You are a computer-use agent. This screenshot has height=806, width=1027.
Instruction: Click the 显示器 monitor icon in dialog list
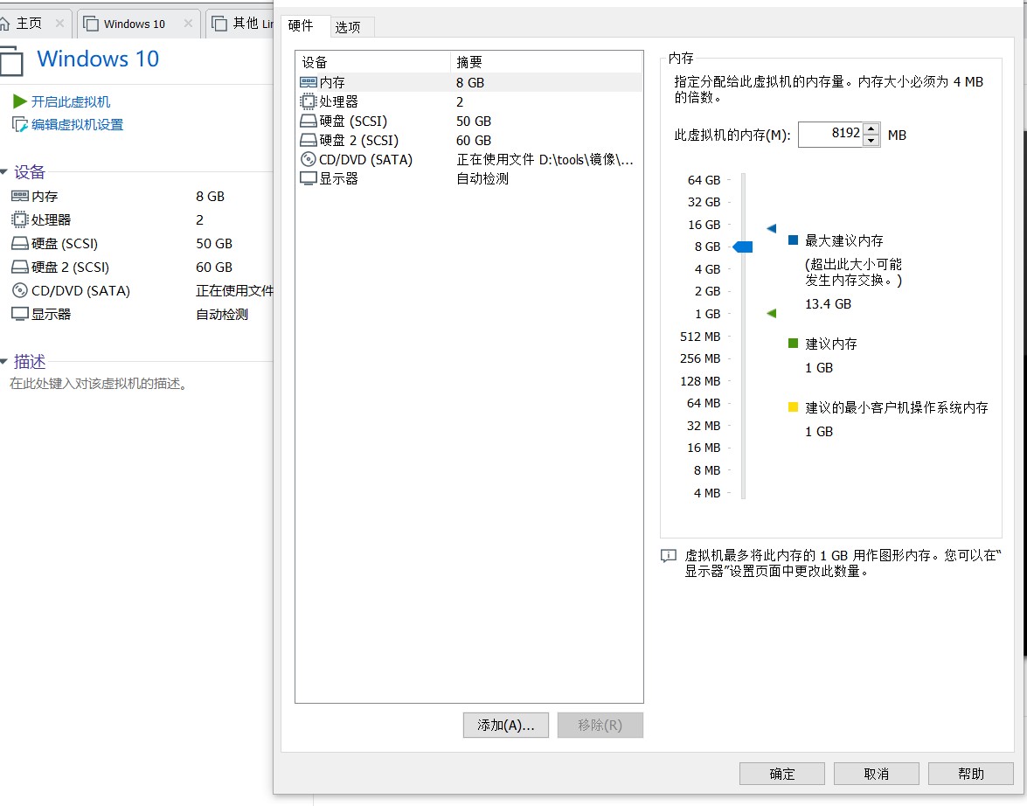[x=308, y=178]
